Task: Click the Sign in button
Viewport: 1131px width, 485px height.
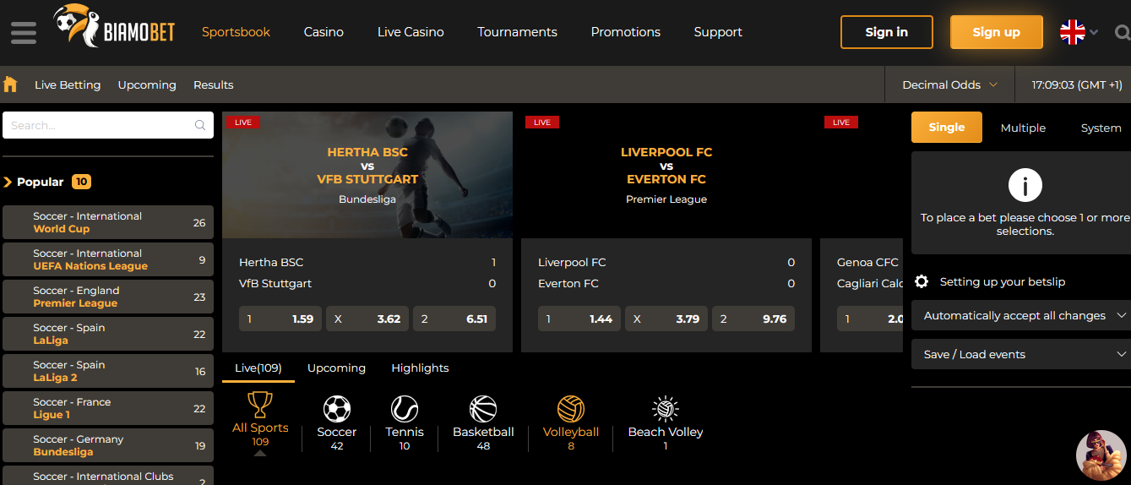Action: tap(887, 32)
